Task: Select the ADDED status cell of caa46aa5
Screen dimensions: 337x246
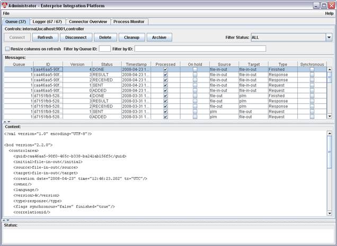Action: [x=107, y=90]
